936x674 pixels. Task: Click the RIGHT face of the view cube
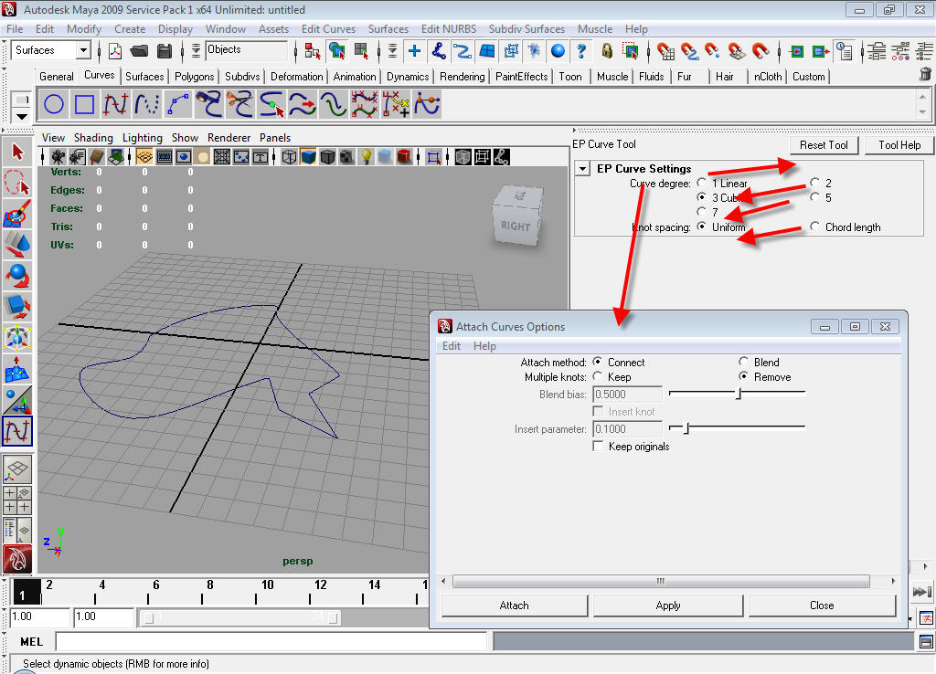(516, 225)
